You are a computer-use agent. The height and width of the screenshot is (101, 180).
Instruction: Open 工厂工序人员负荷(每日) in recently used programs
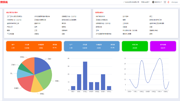pyautogui.click(x=14, y=16)
